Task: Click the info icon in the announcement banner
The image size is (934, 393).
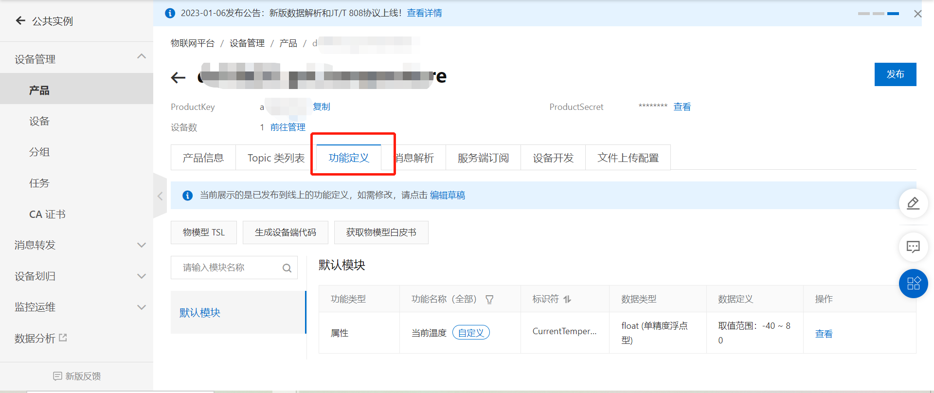Action: (170, 13)
